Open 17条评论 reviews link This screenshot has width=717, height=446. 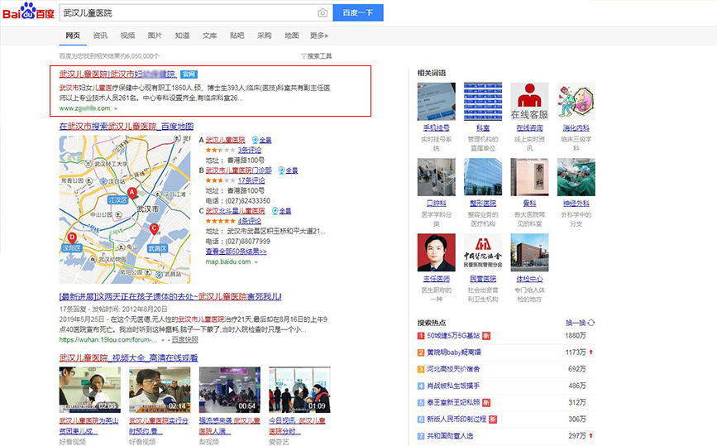coord(251,180)
